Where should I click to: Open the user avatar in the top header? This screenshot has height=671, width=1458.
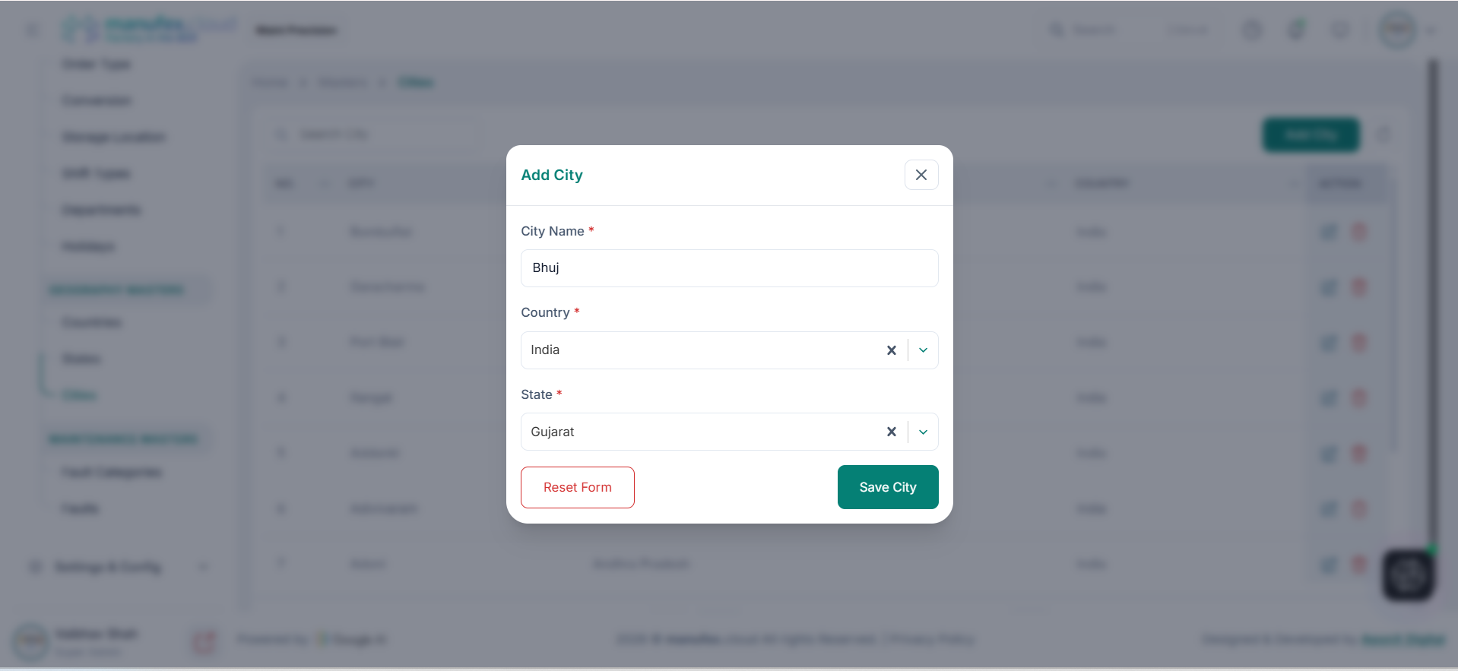(x=1397, y=30)
